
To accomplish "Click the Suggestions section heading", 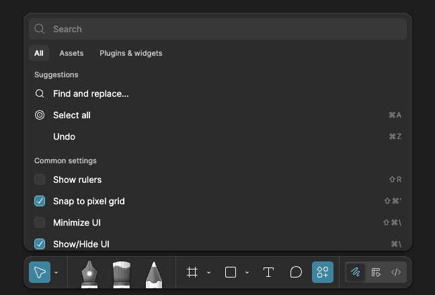I will tap(56, 75).
